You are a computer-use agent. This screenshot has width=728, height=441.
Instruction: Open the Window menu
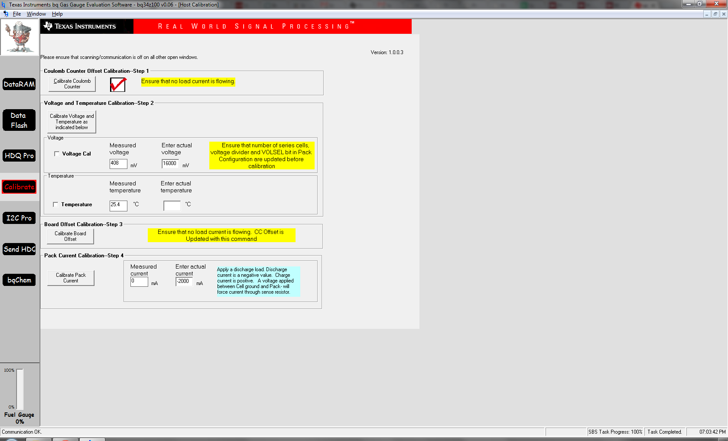[36, 14]
